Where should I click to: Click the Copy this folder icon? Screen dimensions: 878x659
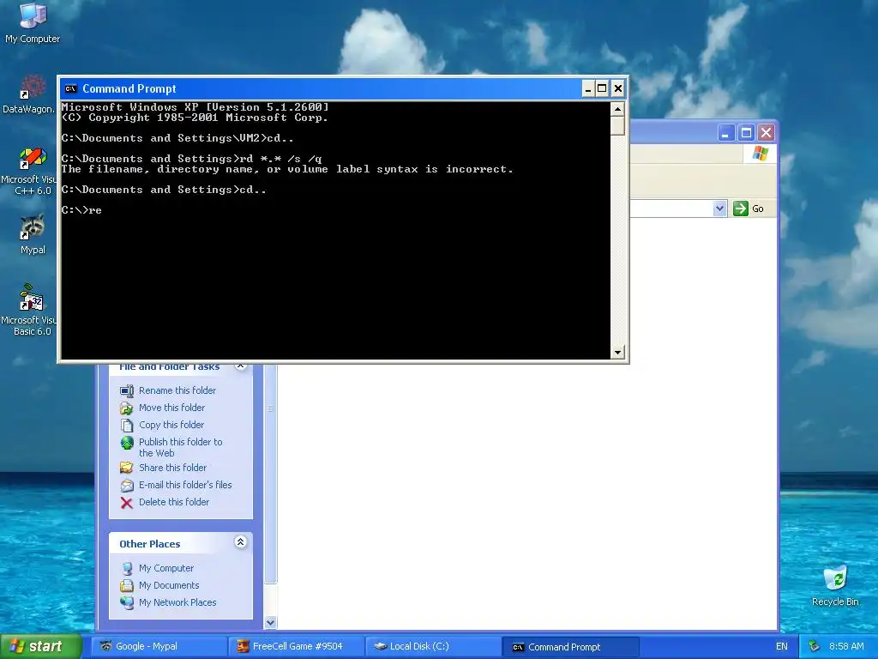[127, 426]
